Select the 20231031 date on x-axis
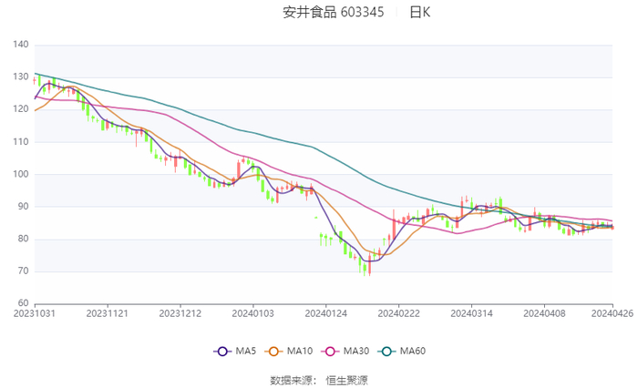Screen dimensions: 638x388 click(x=35, y=314)
